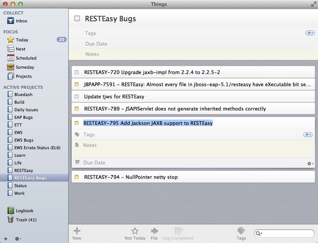The image size is (318, 243).
Task: Open the project Tags add dropdown
Action: click(310, 33)
